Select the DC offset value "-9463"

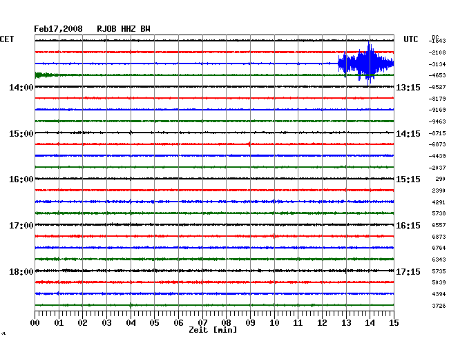[437, 122]
